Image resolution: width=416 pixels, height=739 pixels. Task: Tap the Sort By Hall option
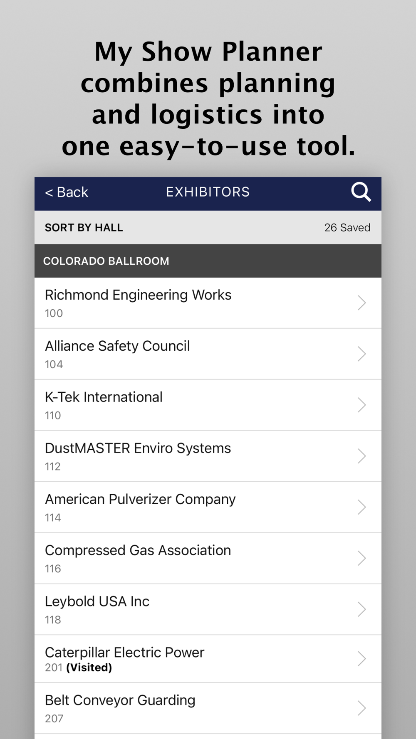84,228
